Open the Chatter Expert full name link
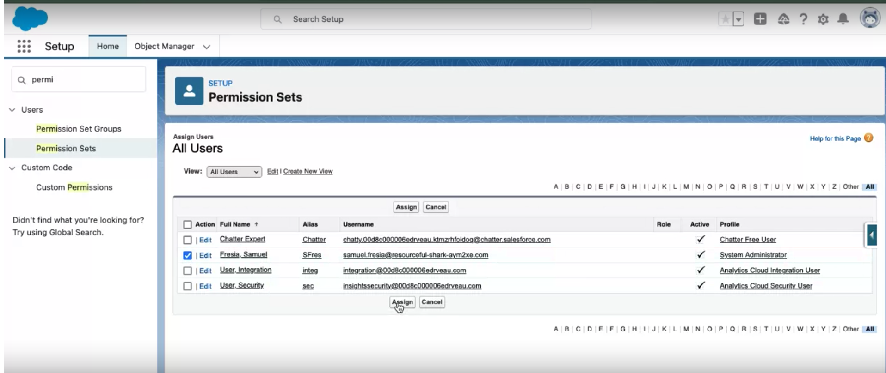Screen dimensions: 886x373 242,239
